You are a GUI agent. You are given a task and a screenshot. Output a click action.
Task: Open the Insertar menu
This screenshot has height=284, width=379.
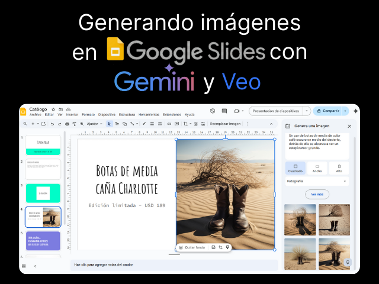[72, 114]
